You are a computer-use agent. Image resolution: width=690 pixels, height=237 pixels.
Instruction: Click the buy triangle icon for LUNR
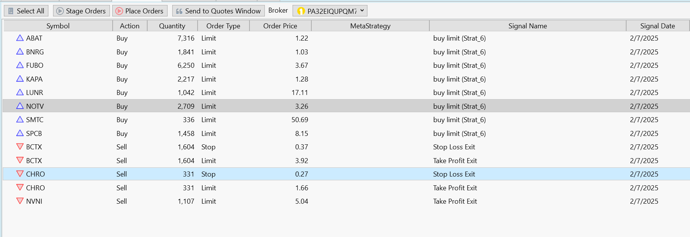(x=20, y=92)
